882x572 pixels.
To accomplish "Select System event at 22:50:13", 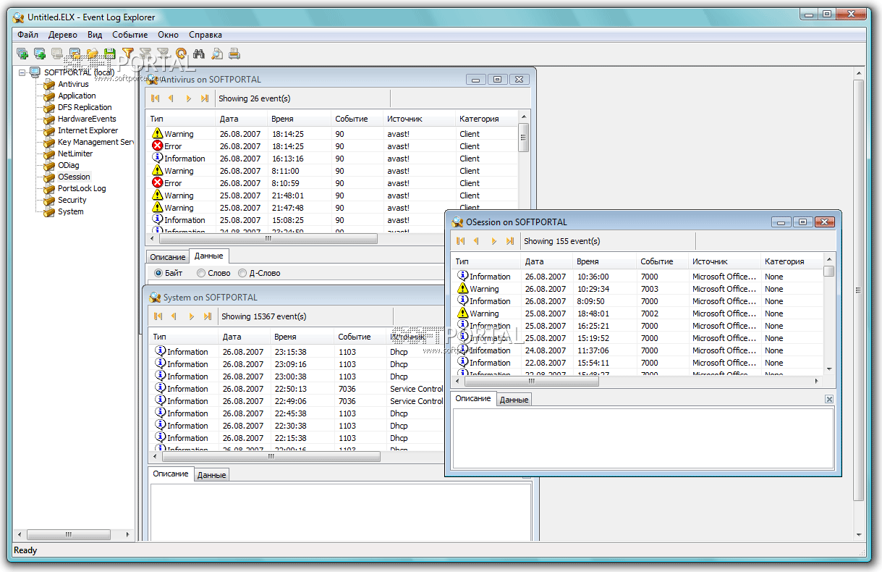I will click(x=297, y=389).
